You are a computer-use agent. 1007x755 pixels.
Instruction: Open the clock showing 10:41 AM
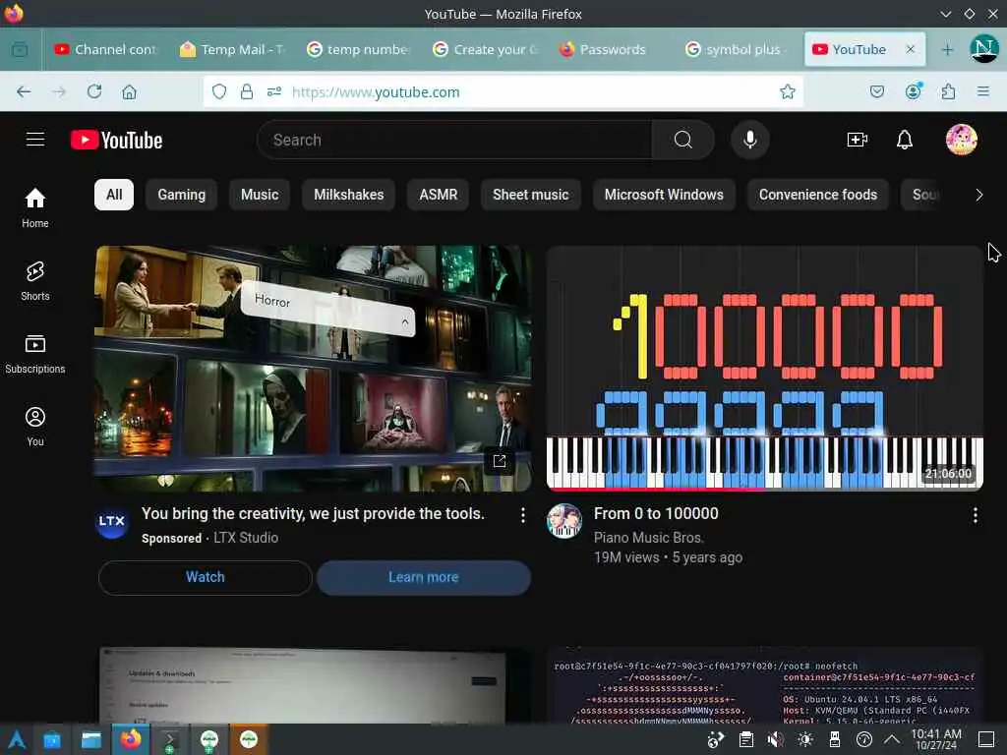[x=936, y=739]
